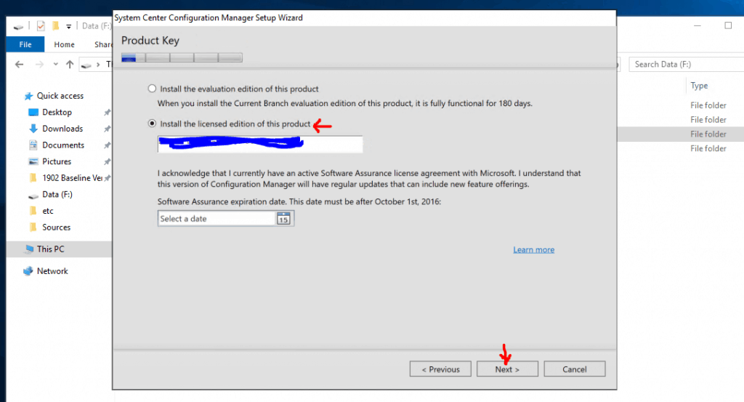Open Downloads in Quick access

(62, 129)
